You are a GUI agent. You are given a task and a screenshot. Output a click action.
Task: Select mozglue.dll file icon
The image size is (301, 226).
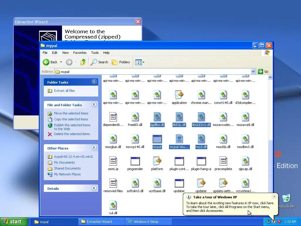(x=113, y=139)
